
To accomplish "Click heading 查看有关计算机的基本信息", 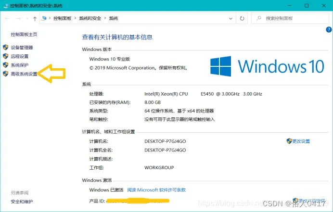I will tap(117, 37).
